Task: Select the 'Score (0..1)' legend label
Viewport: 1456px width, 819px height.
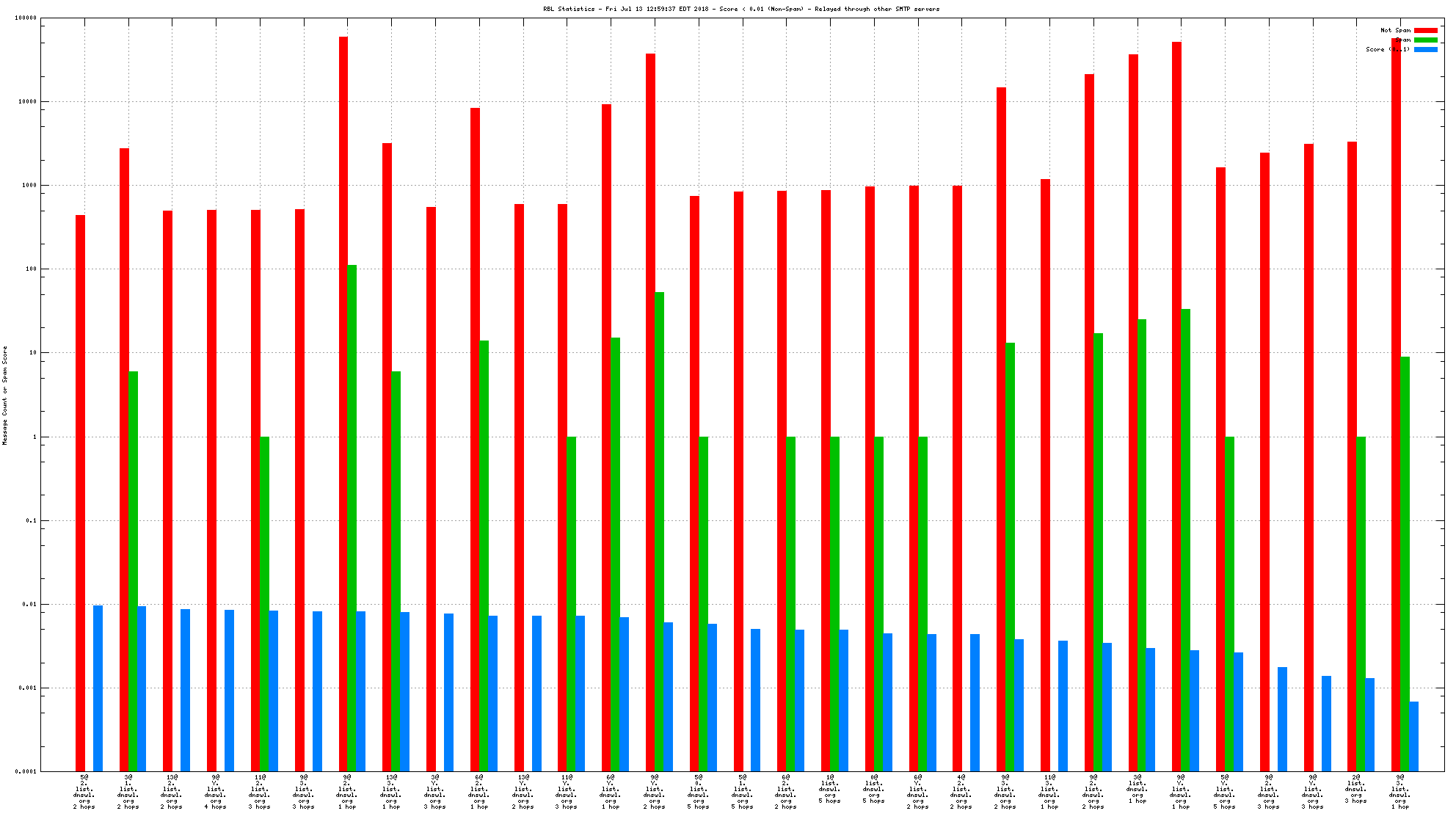Action: [x=1387, y=49]
